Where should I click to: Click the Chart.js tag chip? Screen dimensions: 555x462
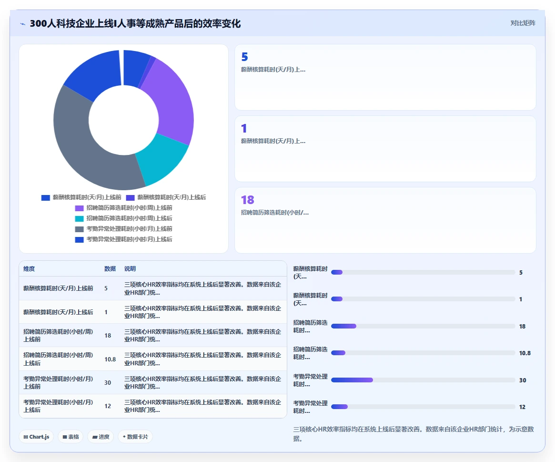[36, 437]
